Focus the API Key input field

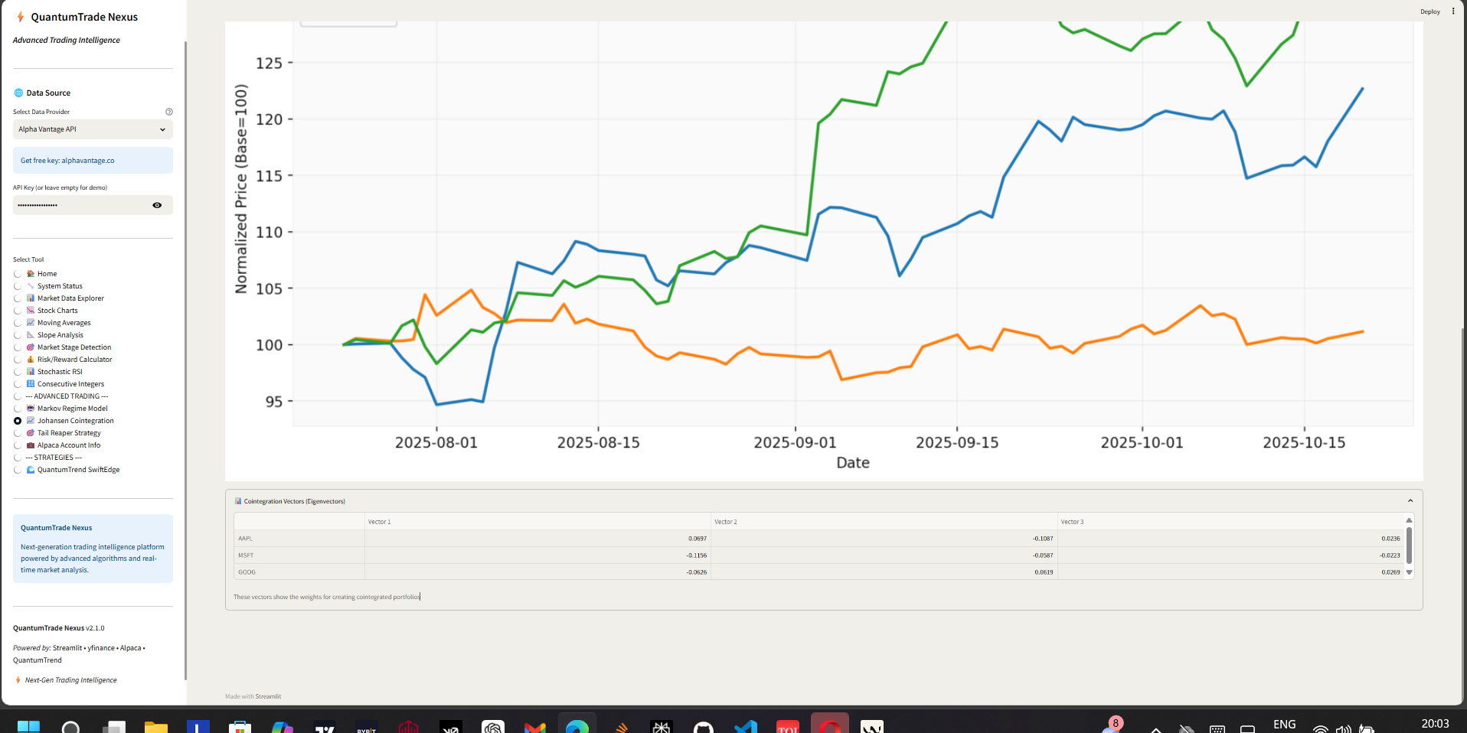click(x=80, y=205)
